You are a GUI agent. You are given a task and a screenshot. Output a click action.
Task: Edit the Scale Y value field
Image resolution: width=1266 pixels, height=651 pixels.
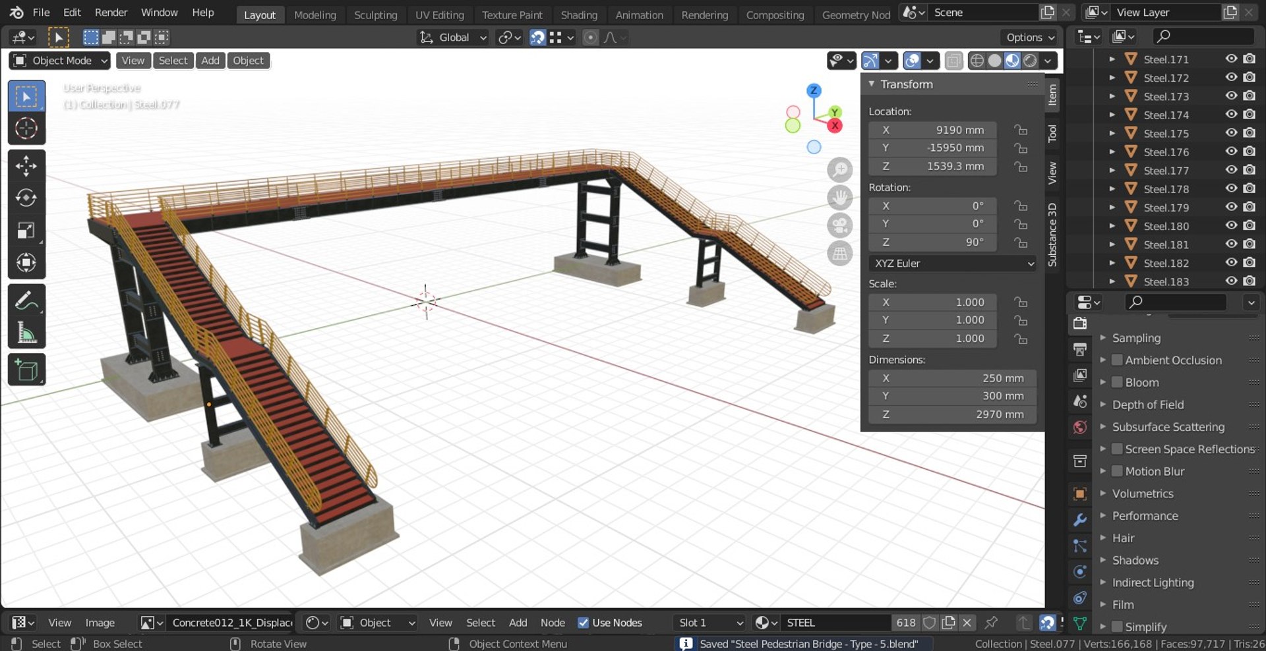[x=932, y=320]
